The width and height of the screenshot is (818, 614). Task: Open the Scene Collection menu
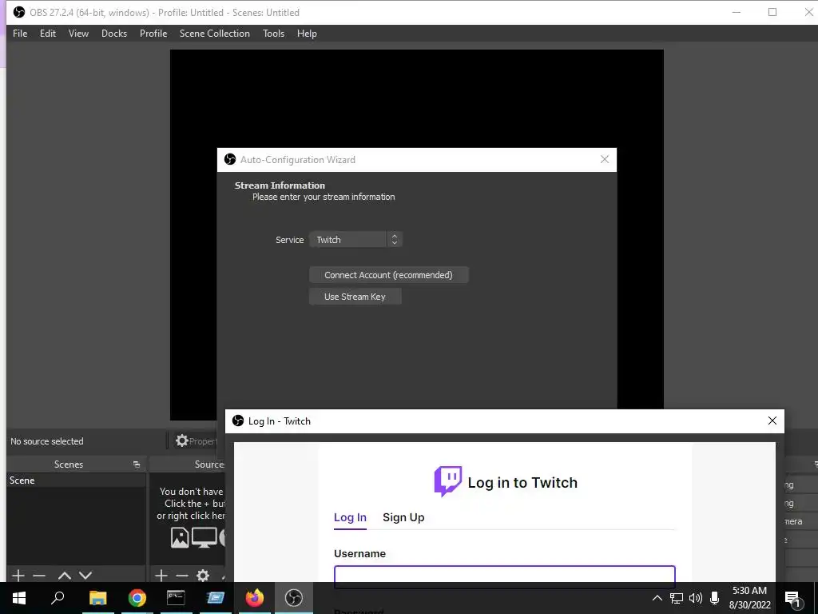pos(214,34)
